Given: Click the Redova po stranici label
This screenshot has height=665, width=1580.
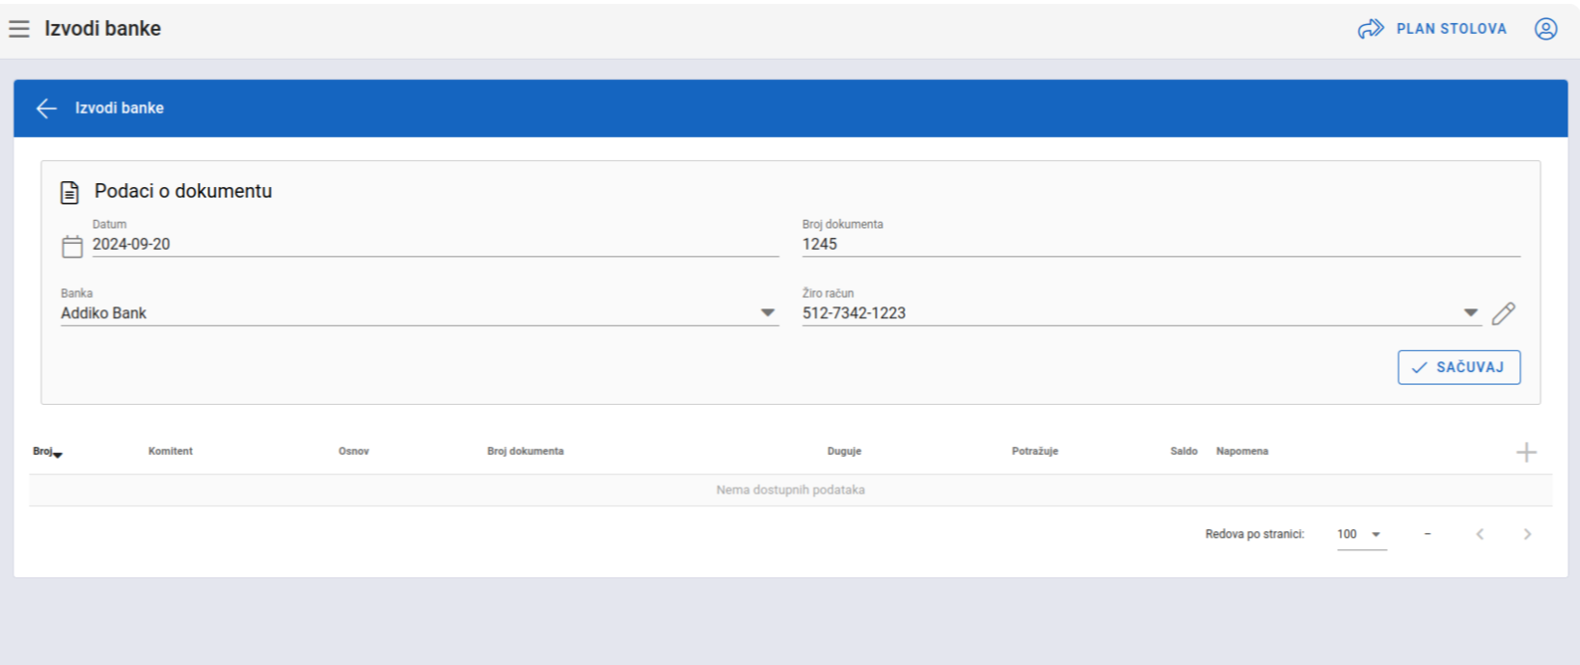Looking at the screenshot, I should pos(1255,534).
